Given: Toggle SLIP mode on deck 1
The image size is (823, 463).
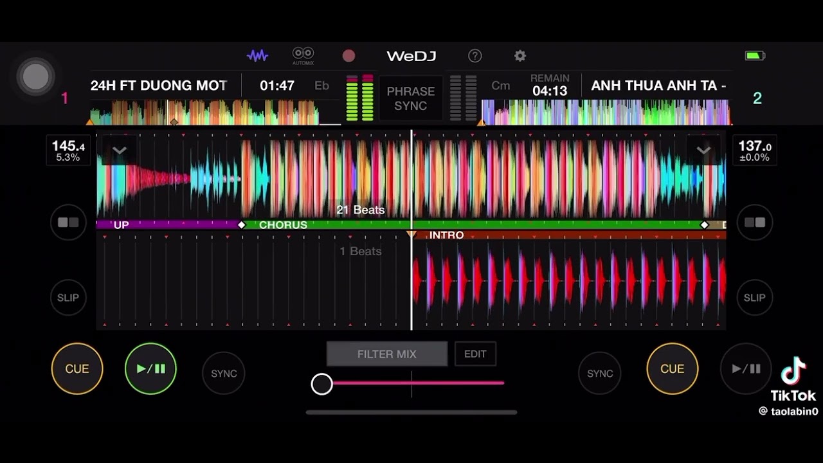Looking at the screenshot, I should pos(68,298).
